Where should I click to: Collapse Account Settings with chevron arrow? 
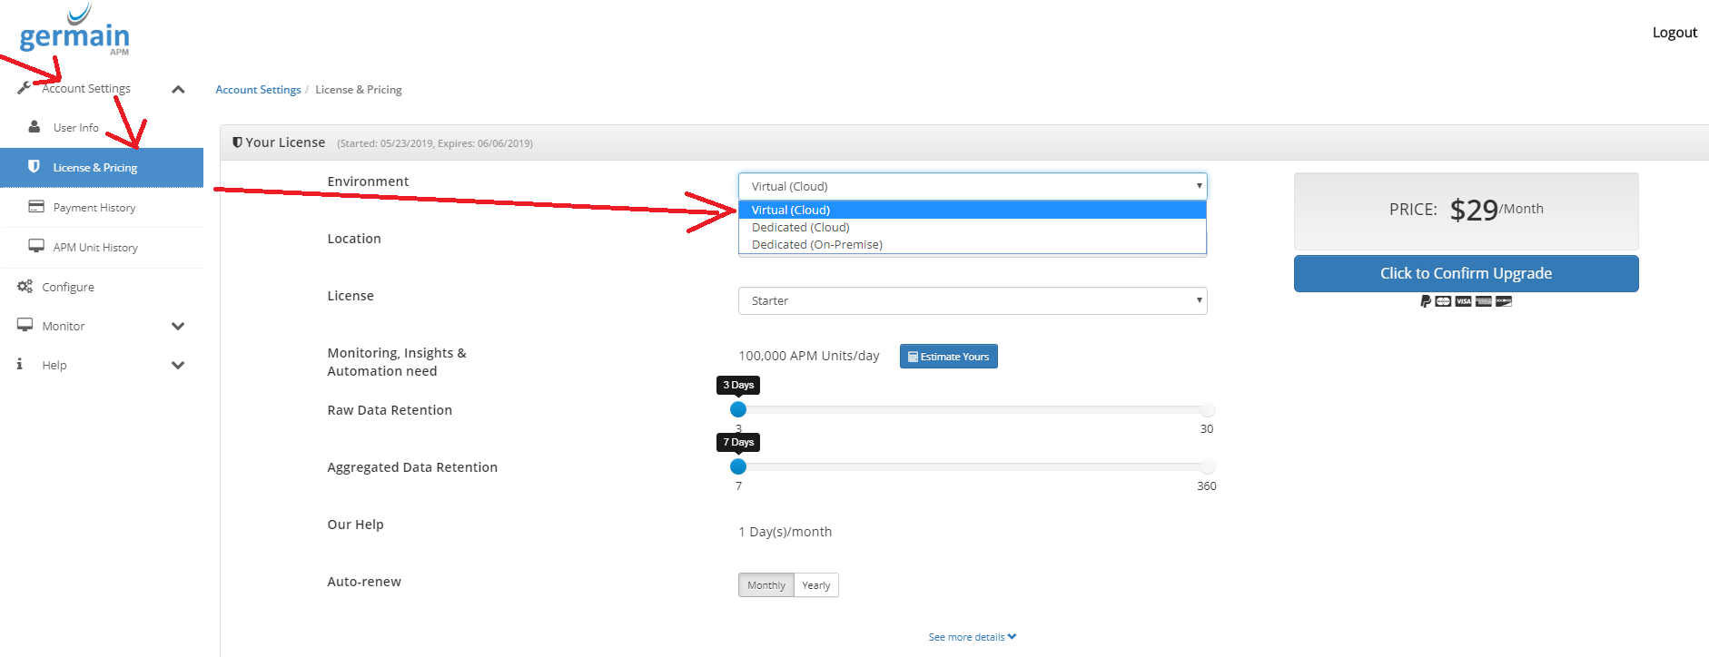pyautogui.click(x=178, y=89)
